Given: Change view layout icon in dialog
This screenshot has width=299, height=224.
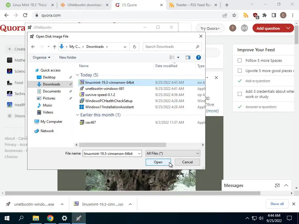Looking at the screenshot, I should pos(172,57).
